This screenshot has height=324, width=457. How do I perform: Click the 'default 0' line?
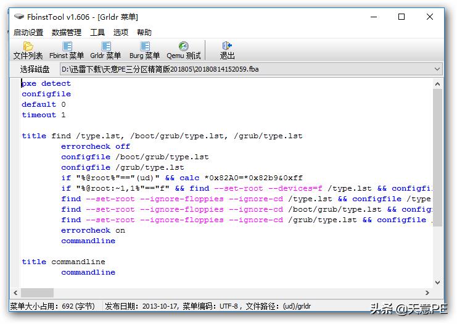tap(44, 104)
